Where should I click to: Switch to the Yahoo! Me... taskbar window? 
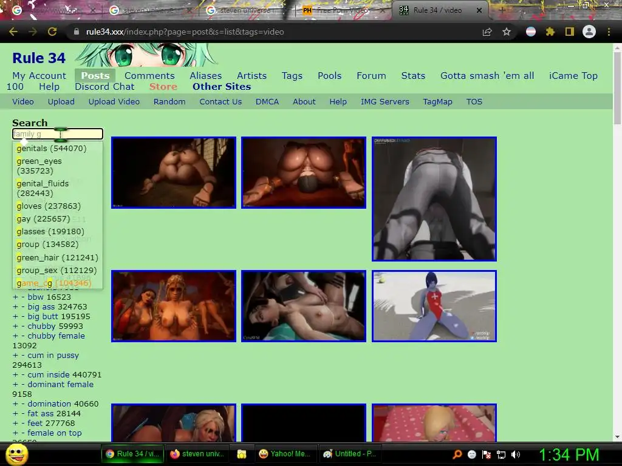(x=285, y=454)
